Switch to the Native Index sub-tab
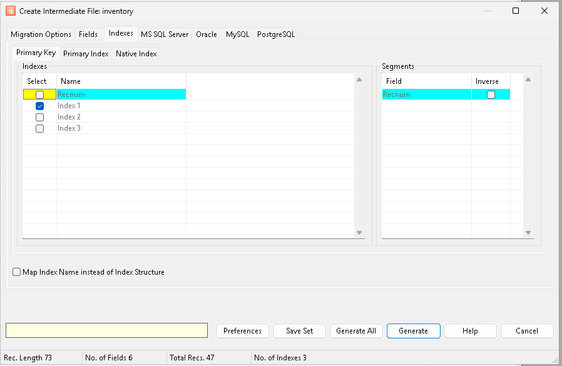 (136, 54)
